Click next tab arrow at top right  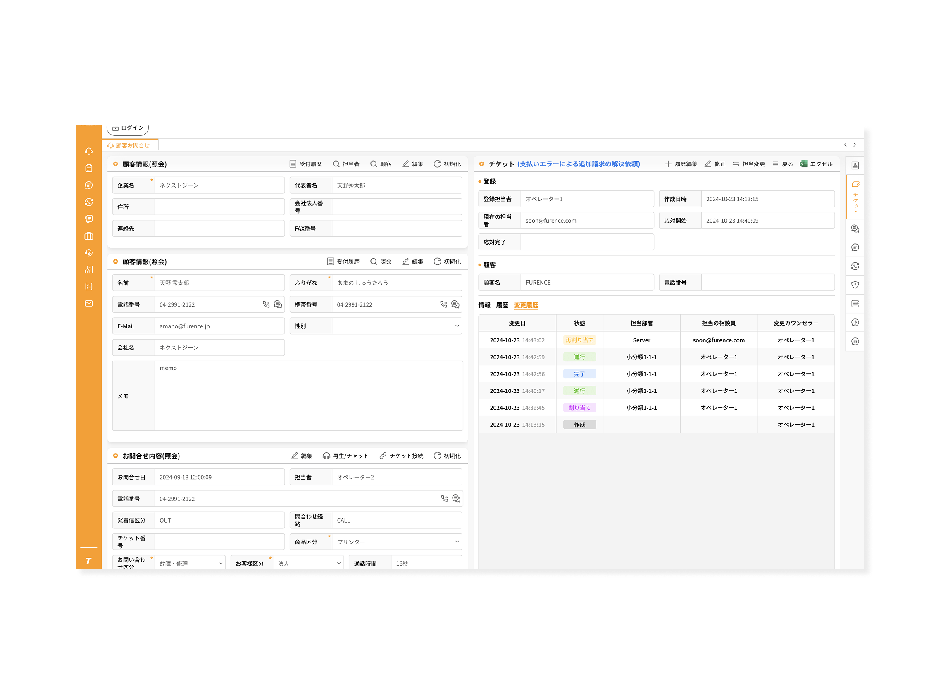(855, 145)
